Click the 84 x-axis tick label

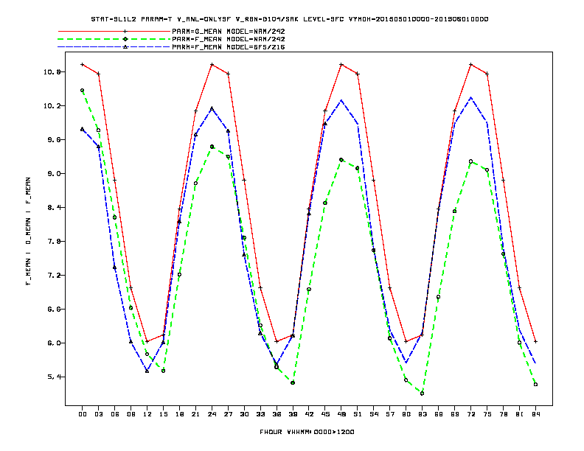coord(535,414)
